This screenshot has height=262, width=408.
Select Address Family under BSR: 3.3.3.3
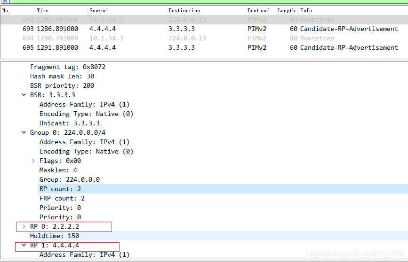click(84, 104)
